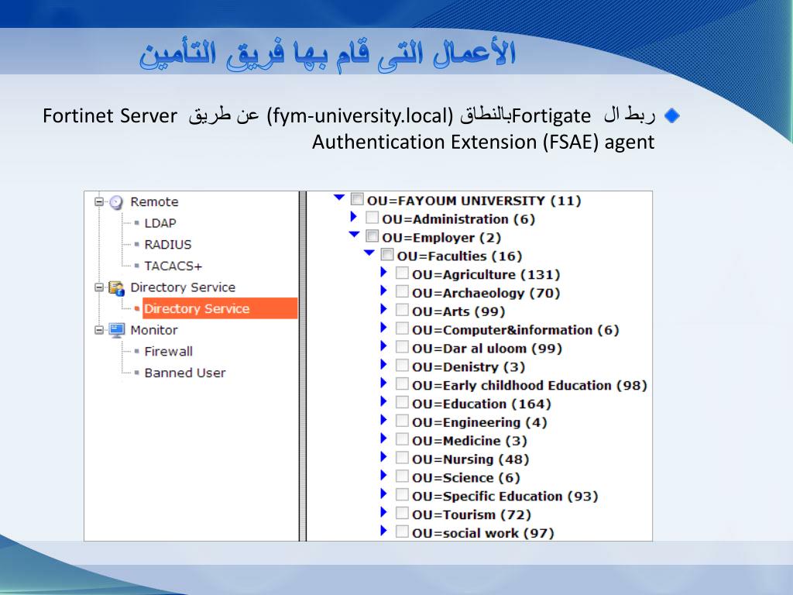This screenshot has height=595, width=793.
Task: Expand the OU=Agriculture arrow
Action: (384, 272)
